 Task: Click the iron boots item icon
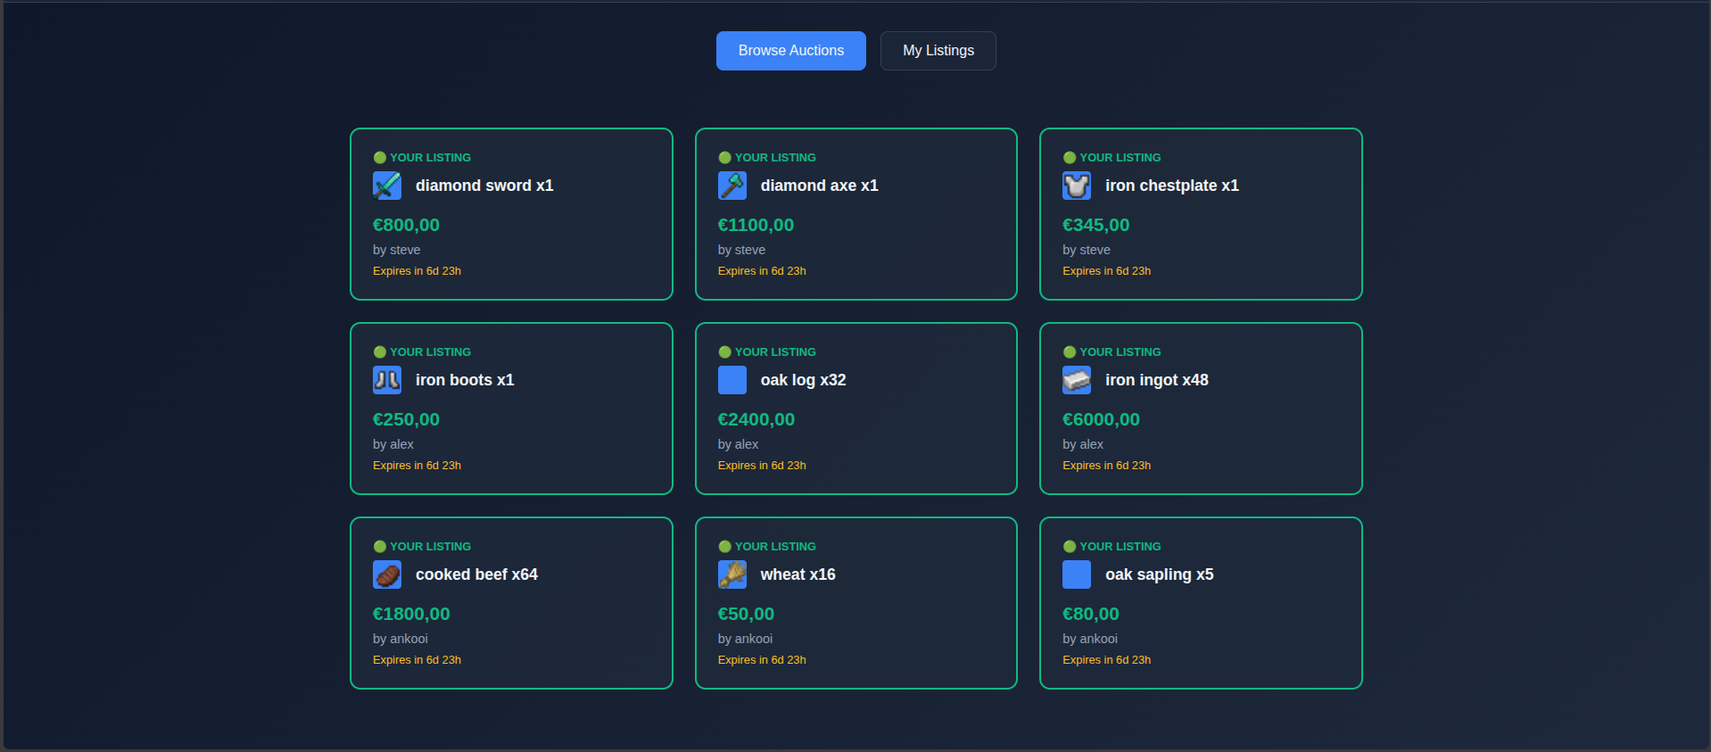[387, 380]
